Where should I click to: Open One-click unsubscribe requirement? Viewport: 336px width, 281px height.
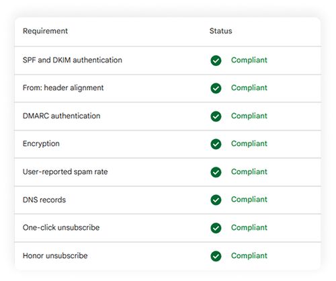pyautogui.click(x=61, y=228)
